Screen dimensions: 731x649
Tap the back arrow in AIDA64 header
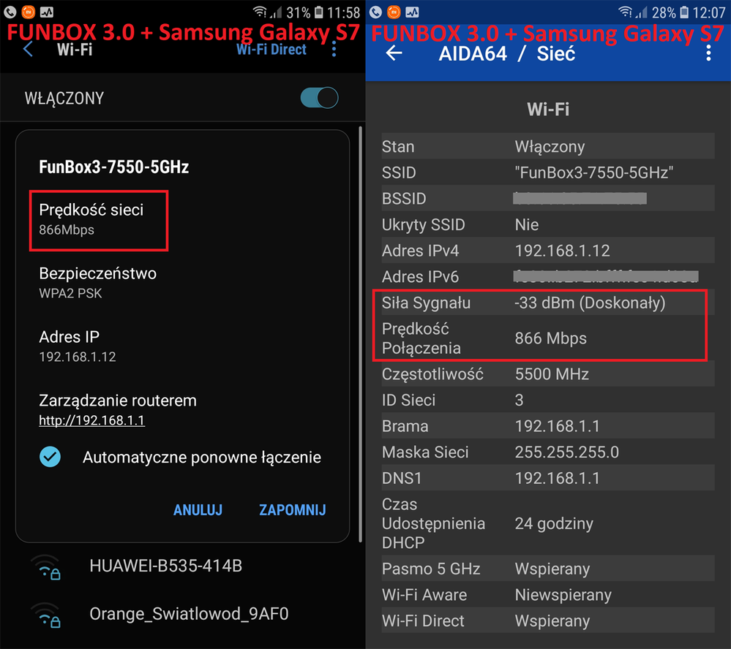pos(394,53)
